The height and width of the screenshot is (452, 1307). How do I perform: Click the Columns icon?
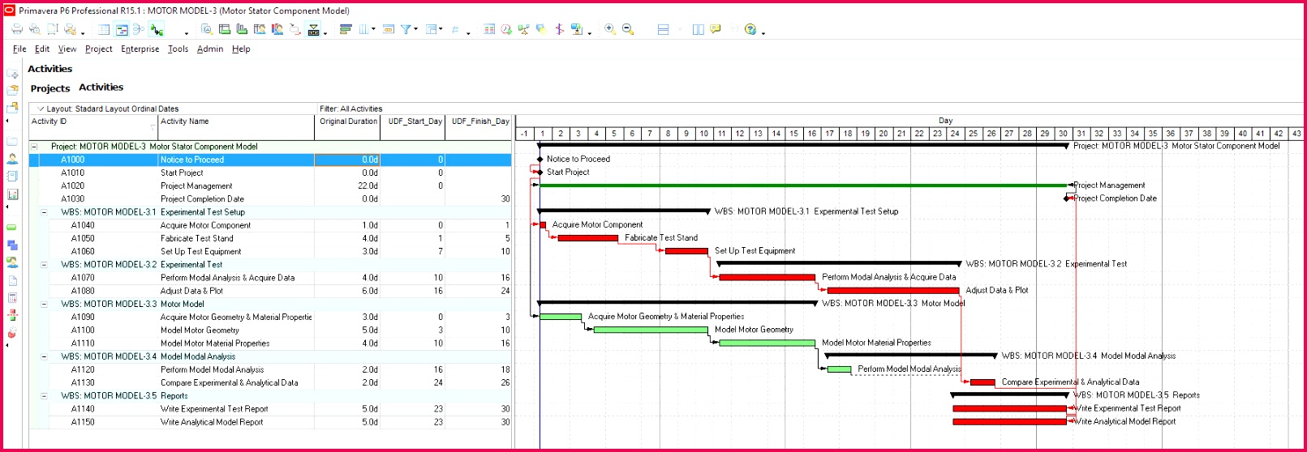tap(363, 29)
